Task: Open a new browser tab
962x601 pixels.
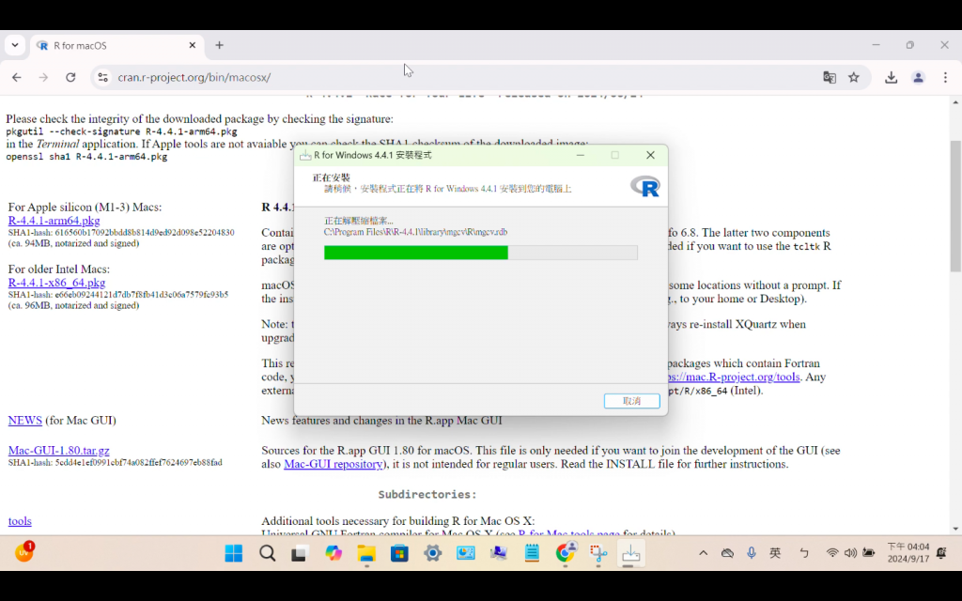Action: tap(219, 45)
